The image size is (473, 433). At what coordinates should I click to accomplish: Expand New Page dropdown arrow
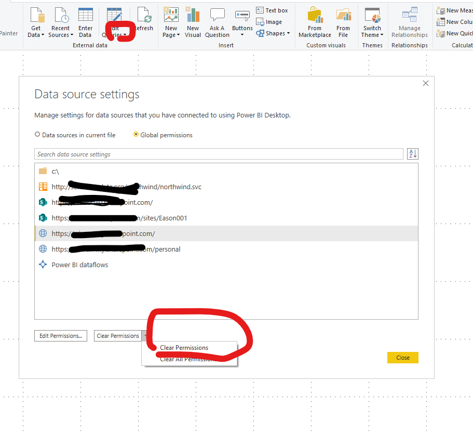[x=178, y=35]
